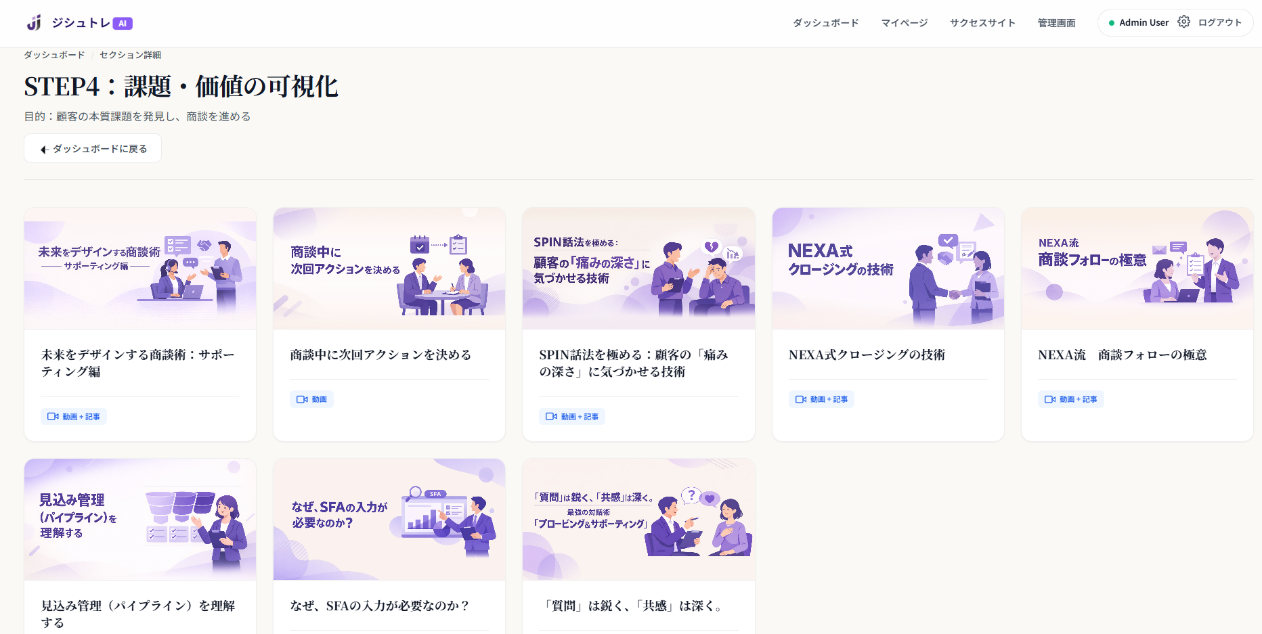Open thumbnail NEXA式クロージングの技術
This screenshot has height=634, width=1262.
coord(888,269)
